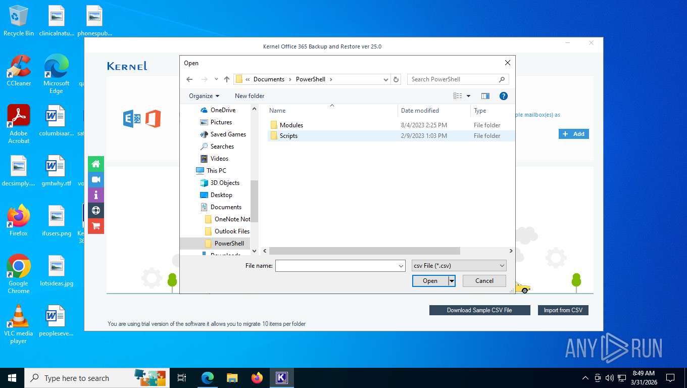Open Google Chrome desktop shortcut
The width and height of the screenshot is (687, 388).
19,274
